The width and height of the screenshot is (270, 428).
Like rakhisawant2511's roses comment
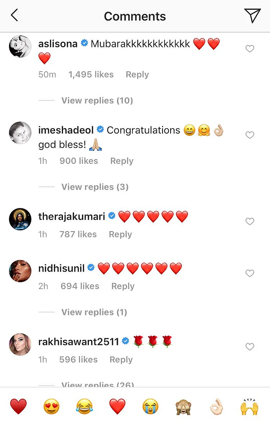pyautogui.click(x=250, y=347)
